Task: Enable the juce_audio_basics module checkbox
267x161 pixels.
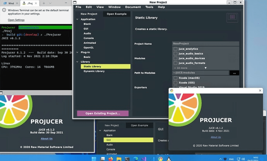Action: coord(176,53)
